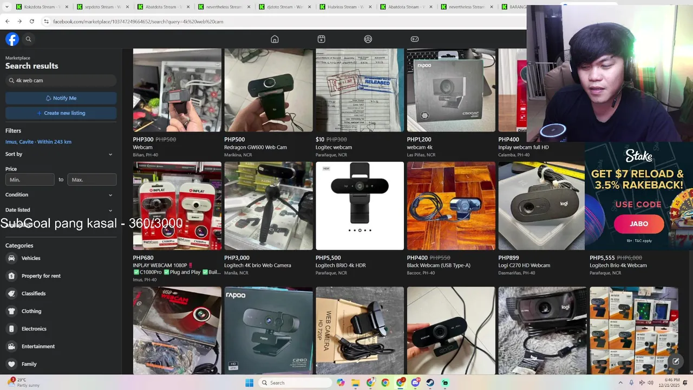
Task: Open the Logitec webcam receipt photo
Action: [359, 90]
